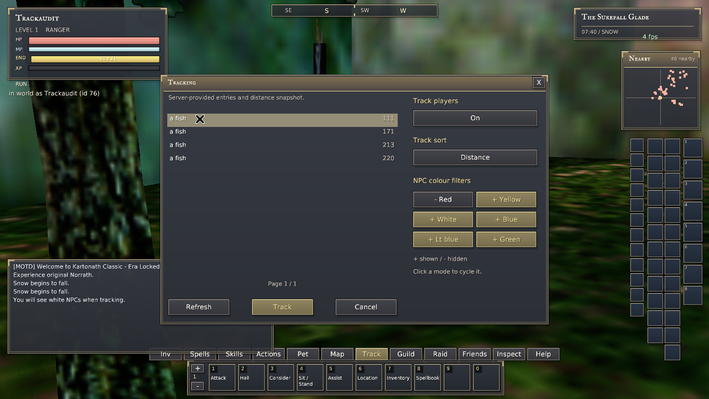Open the Pet menu tab
Image resolution: width=709 pixels, height=399 pixels.
click(x=303, y=354)
